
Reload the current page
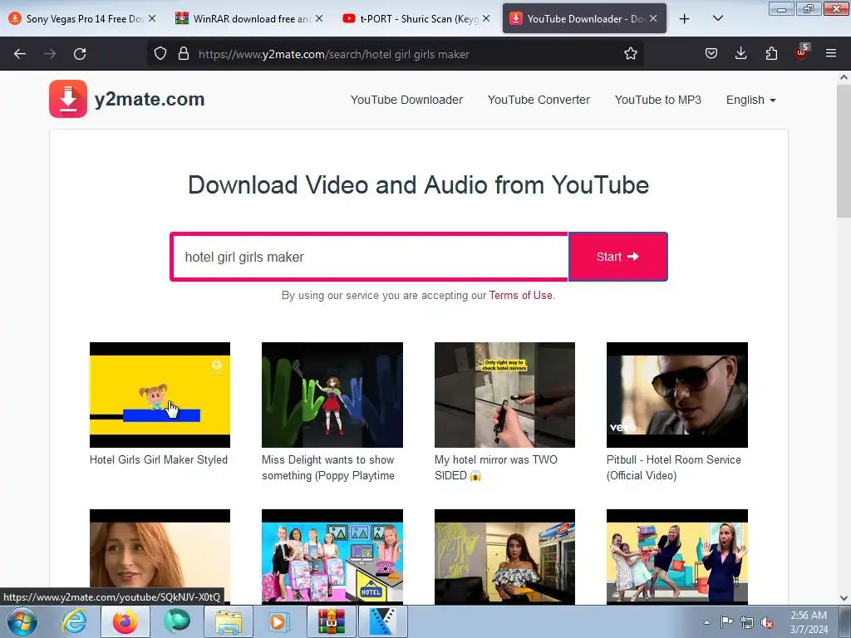(x=80, y=54)
